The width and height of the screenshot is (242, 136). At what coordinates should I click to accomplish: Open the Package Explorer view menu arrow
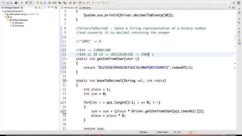coord(49,8)
